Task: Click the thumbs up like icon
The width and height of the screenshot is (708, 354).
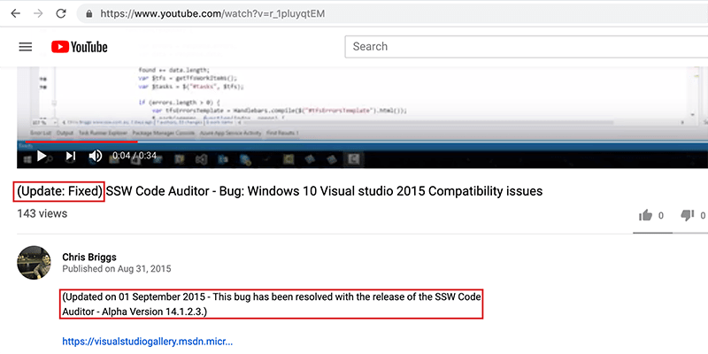Action: 646,215
